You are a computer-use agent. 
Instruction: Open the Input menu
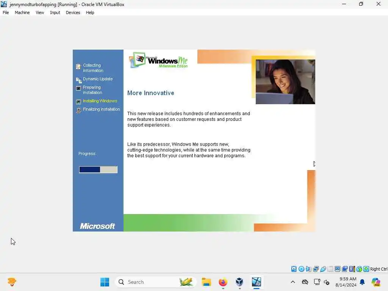point(55,13)
